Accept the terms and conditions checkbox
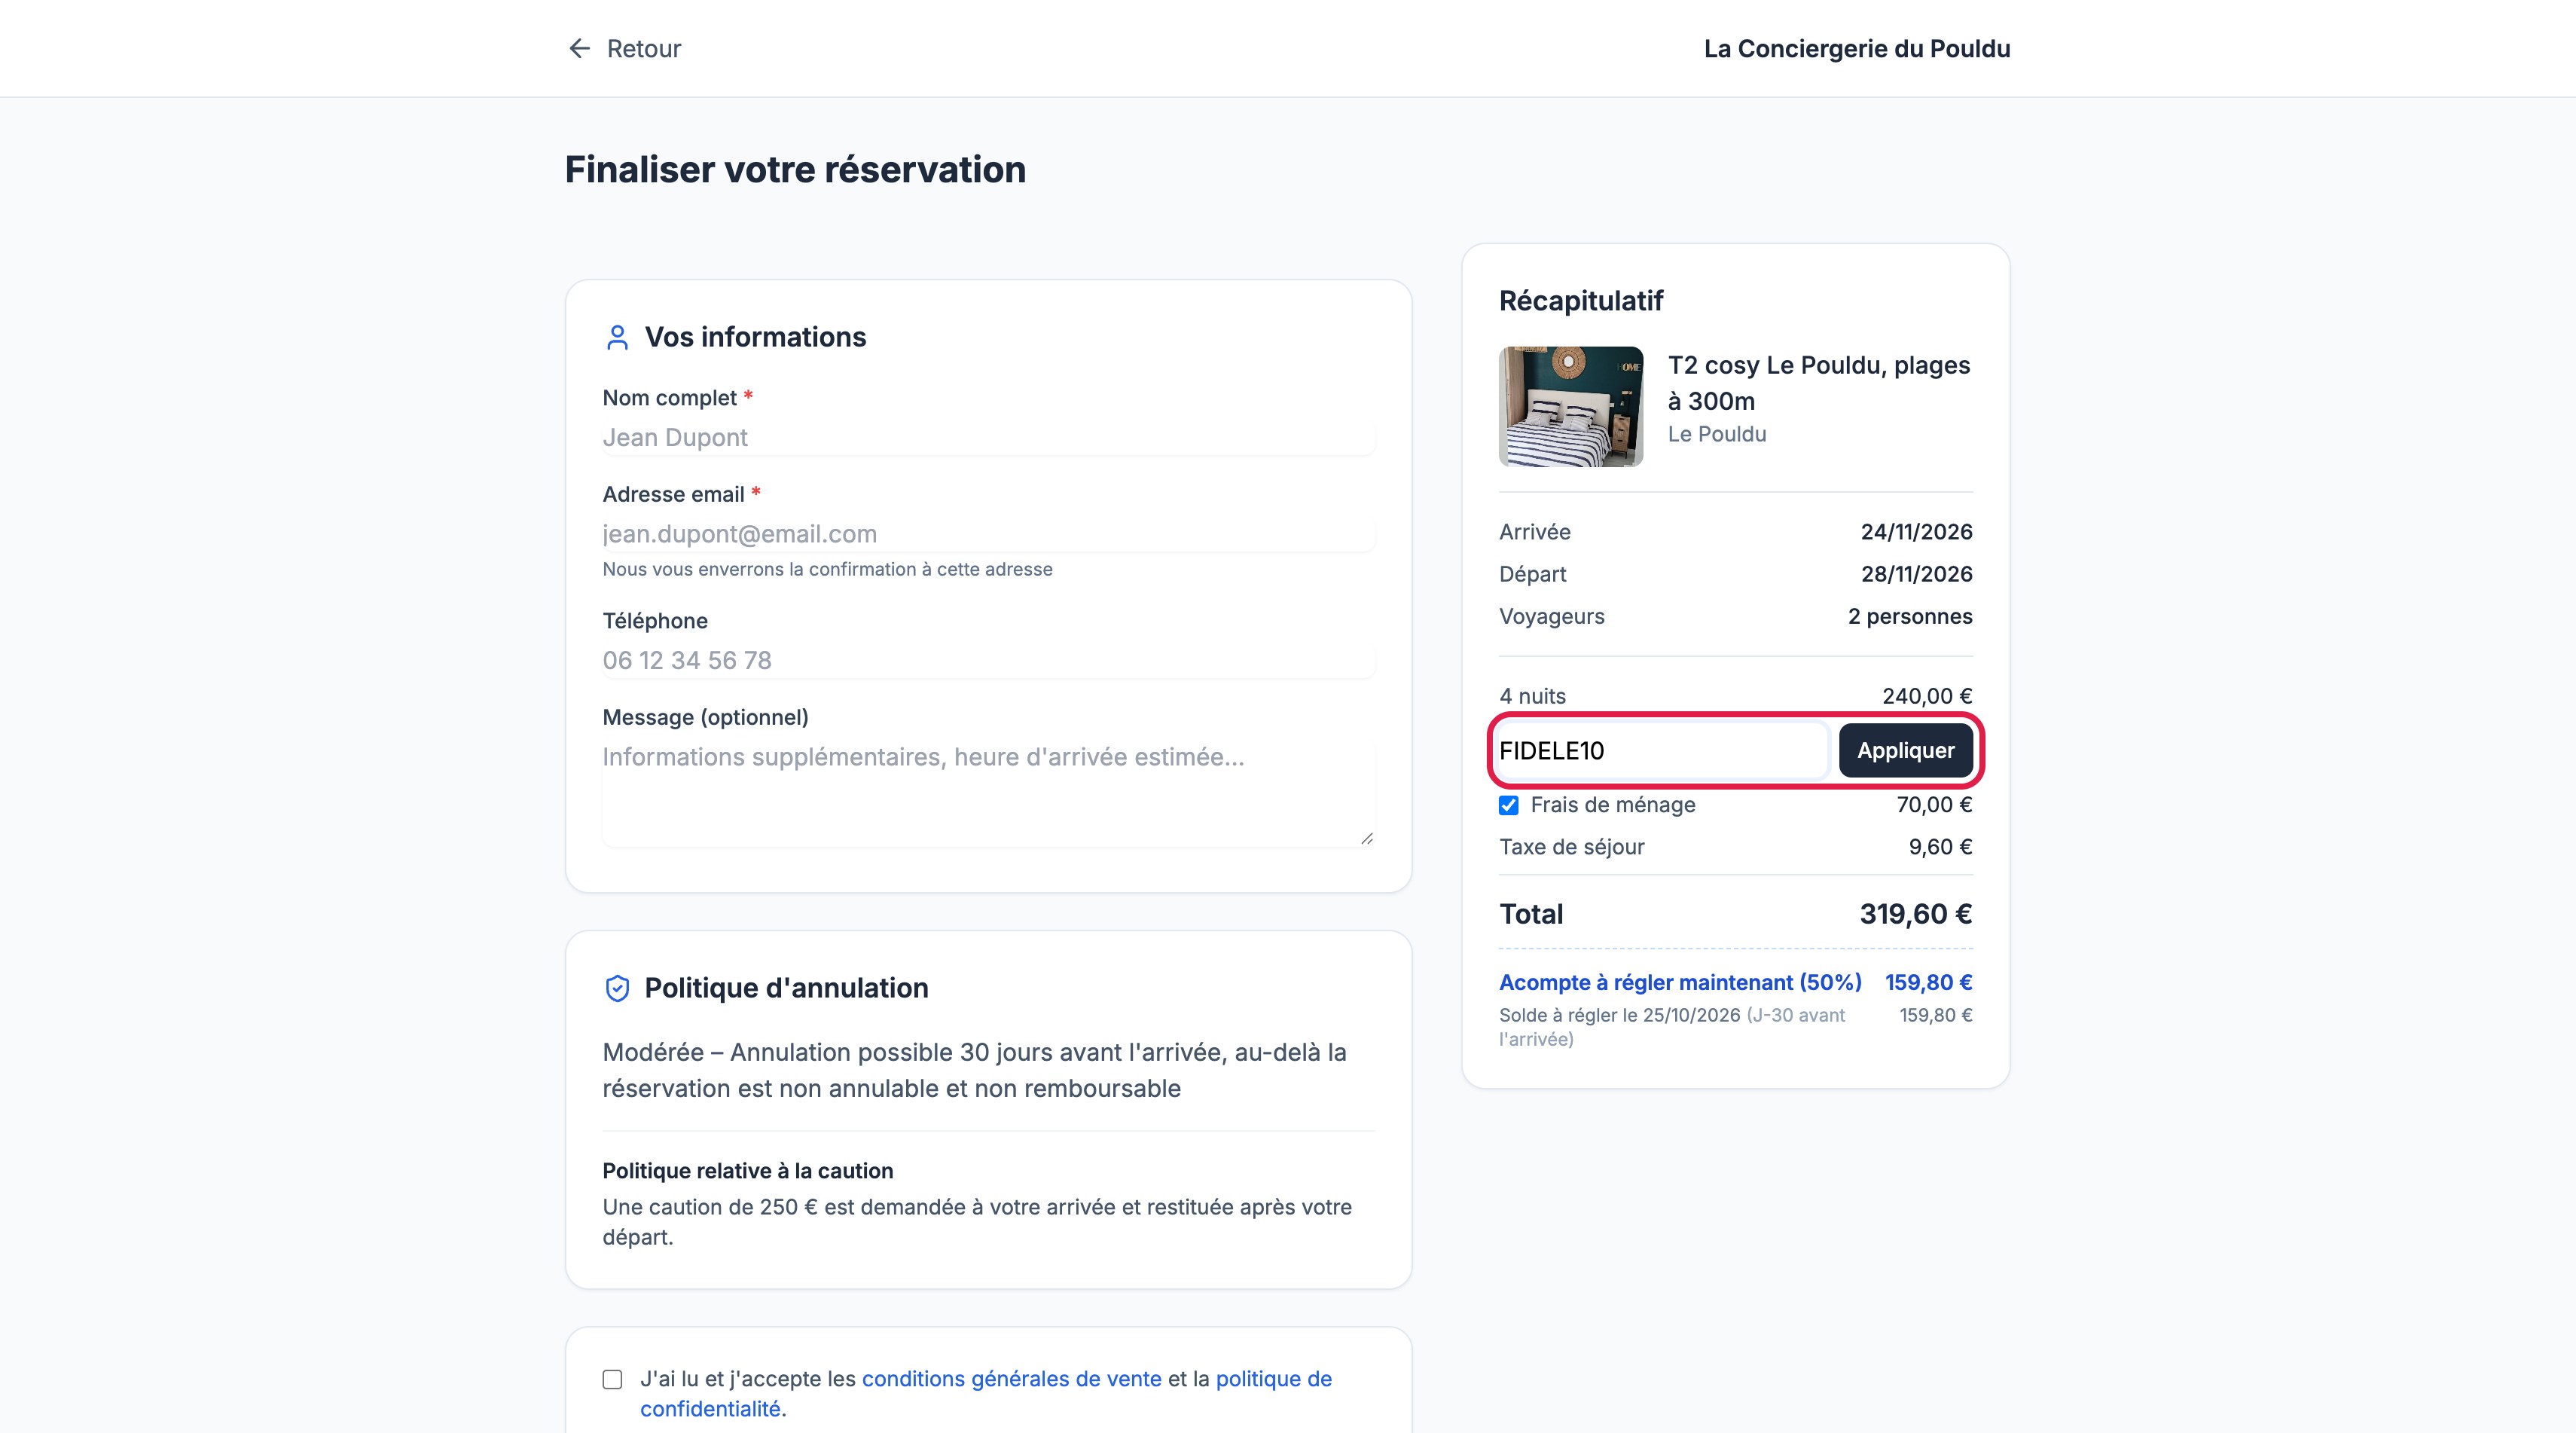The width and height of the screenshot is (2576, 1433). pyautogui.click(x=612, y=1379)
